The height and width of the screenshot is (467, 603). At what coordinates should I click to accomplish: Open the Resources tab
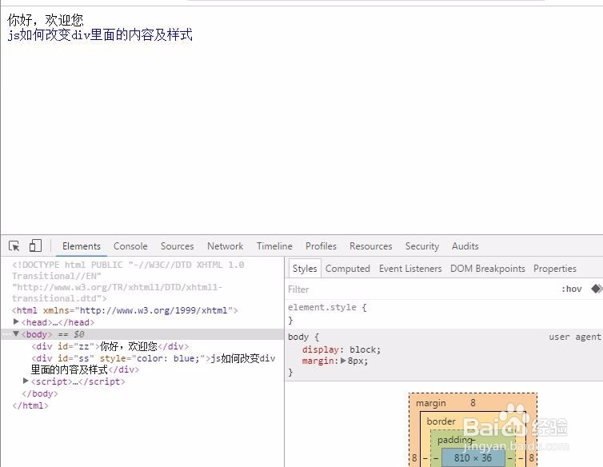pyautogui.click(x=371, y=246)
